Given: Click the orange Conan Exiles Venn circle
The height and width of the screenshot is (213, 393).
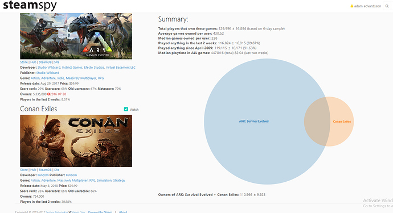Looking at the screenshot, I should [x=342, y=122].
